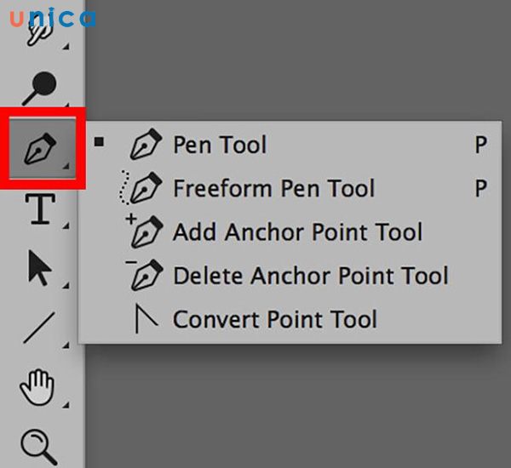Select the Horizontal Type tool

coord(38,209)
